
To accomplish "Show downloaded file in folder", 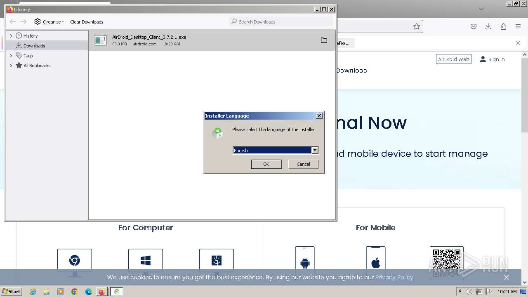I will (324, 40).
